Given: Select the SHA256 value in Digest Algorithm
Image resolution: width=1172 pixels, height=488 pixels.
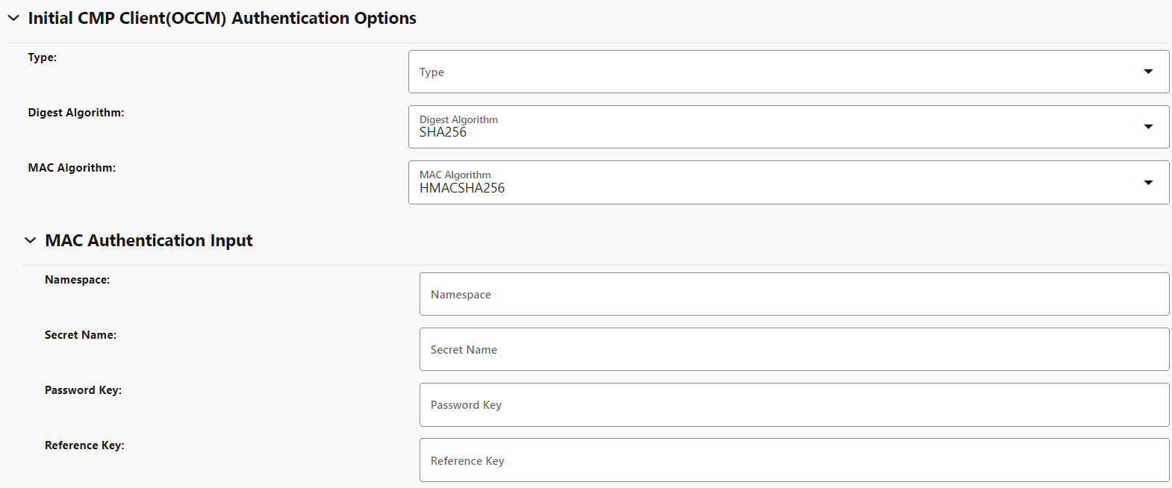Looking at the screenshot, I should (443, 133).
